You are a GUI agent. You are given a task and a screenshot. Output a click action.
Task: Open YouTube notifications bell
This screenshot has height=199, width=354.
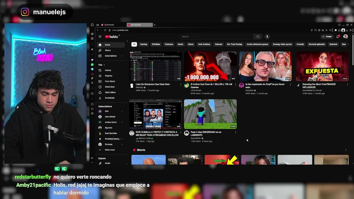[338, 36]
